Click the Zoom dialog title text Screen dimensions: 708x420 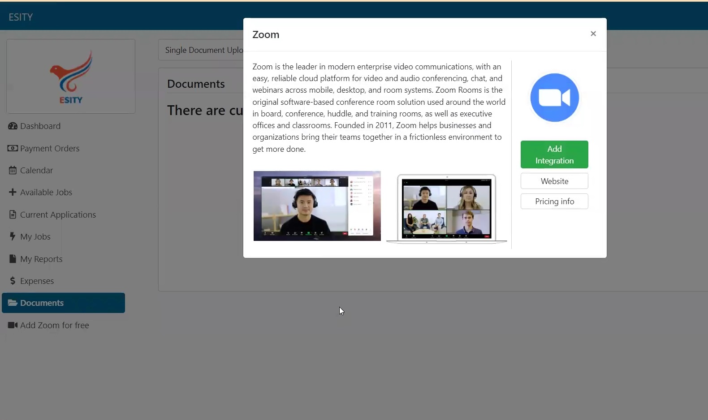pos(266,34)
